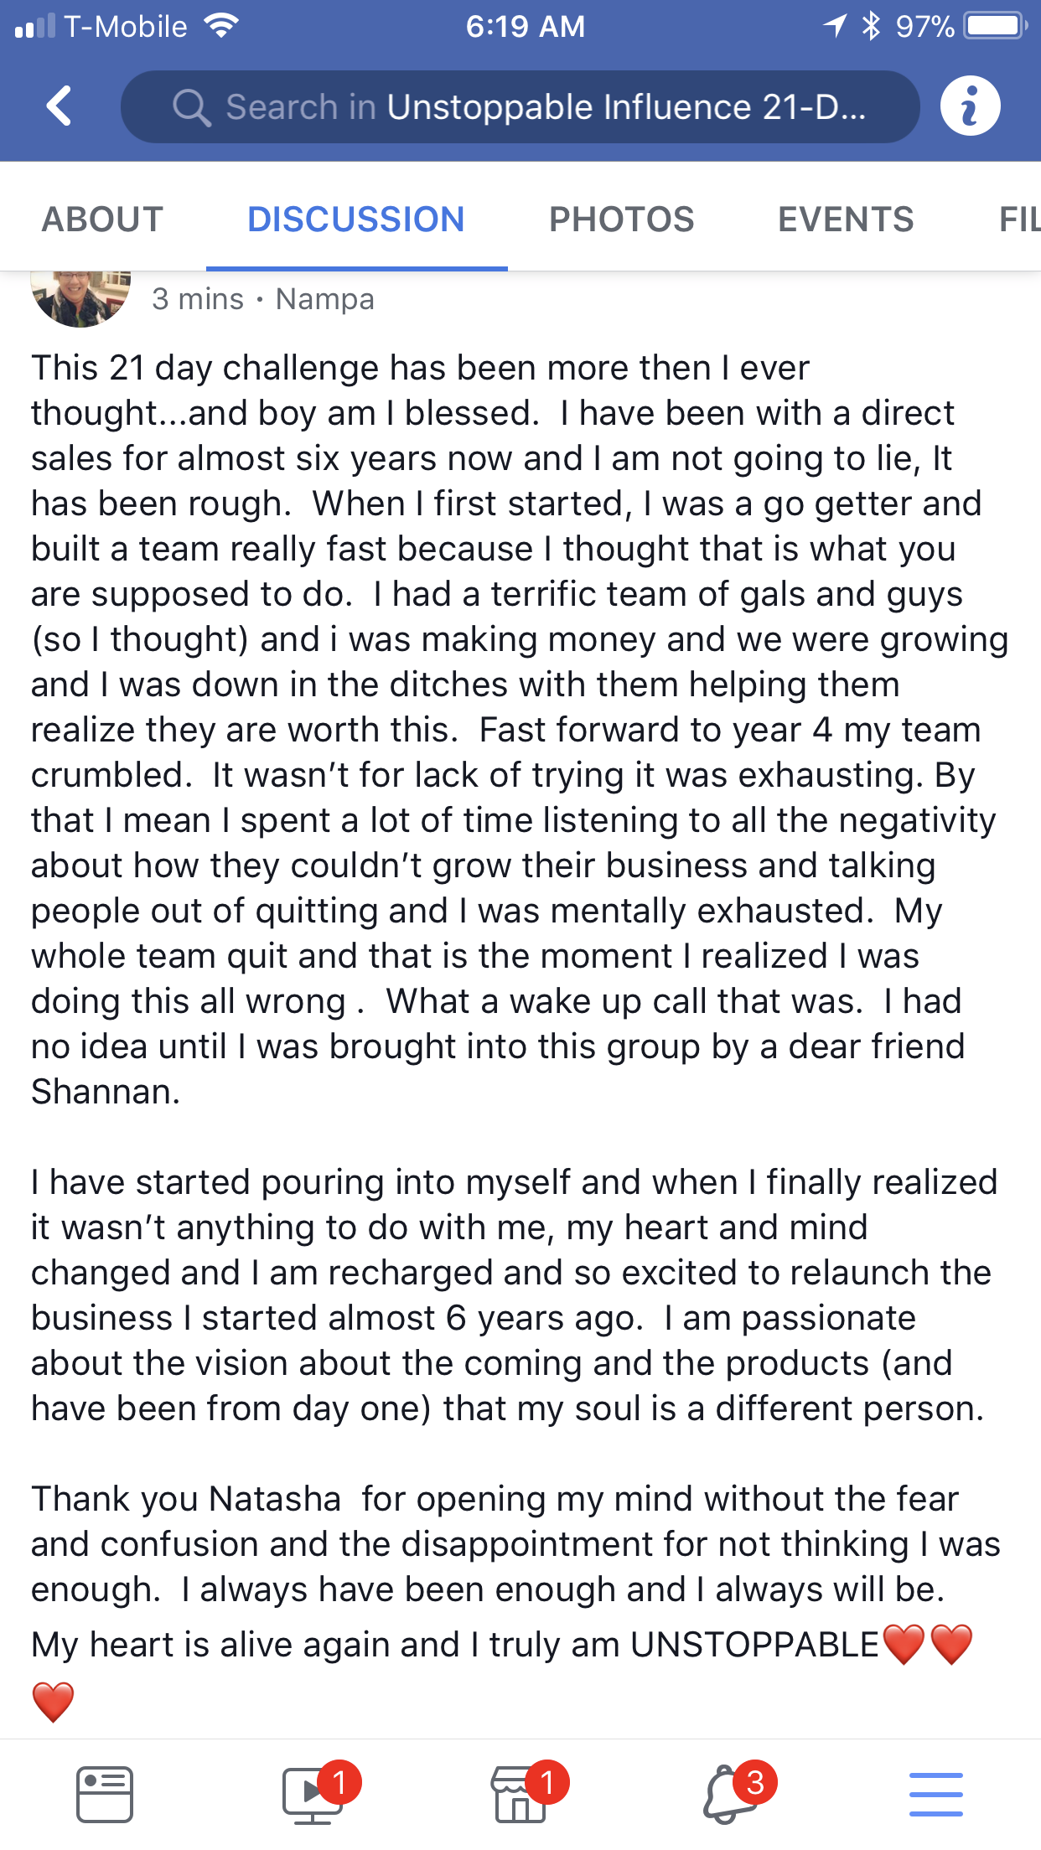Tap the 6:19 AM status bar clock
This screenshot has width=1041, height=1850.
526,26
